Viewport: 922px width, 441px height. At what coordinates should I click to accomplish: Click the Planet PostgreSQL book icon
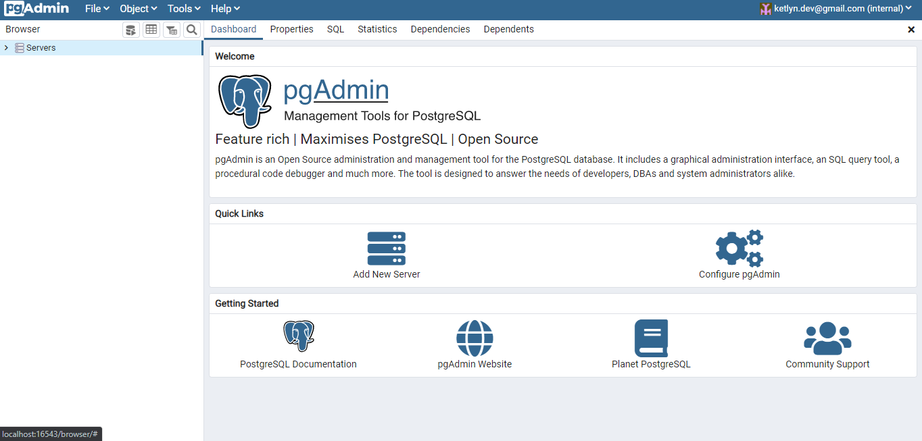tap(651, 338)
